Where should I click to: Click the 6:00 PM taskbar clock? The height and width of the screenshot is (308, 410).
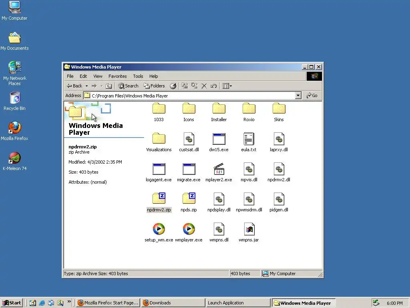[394, 303]
